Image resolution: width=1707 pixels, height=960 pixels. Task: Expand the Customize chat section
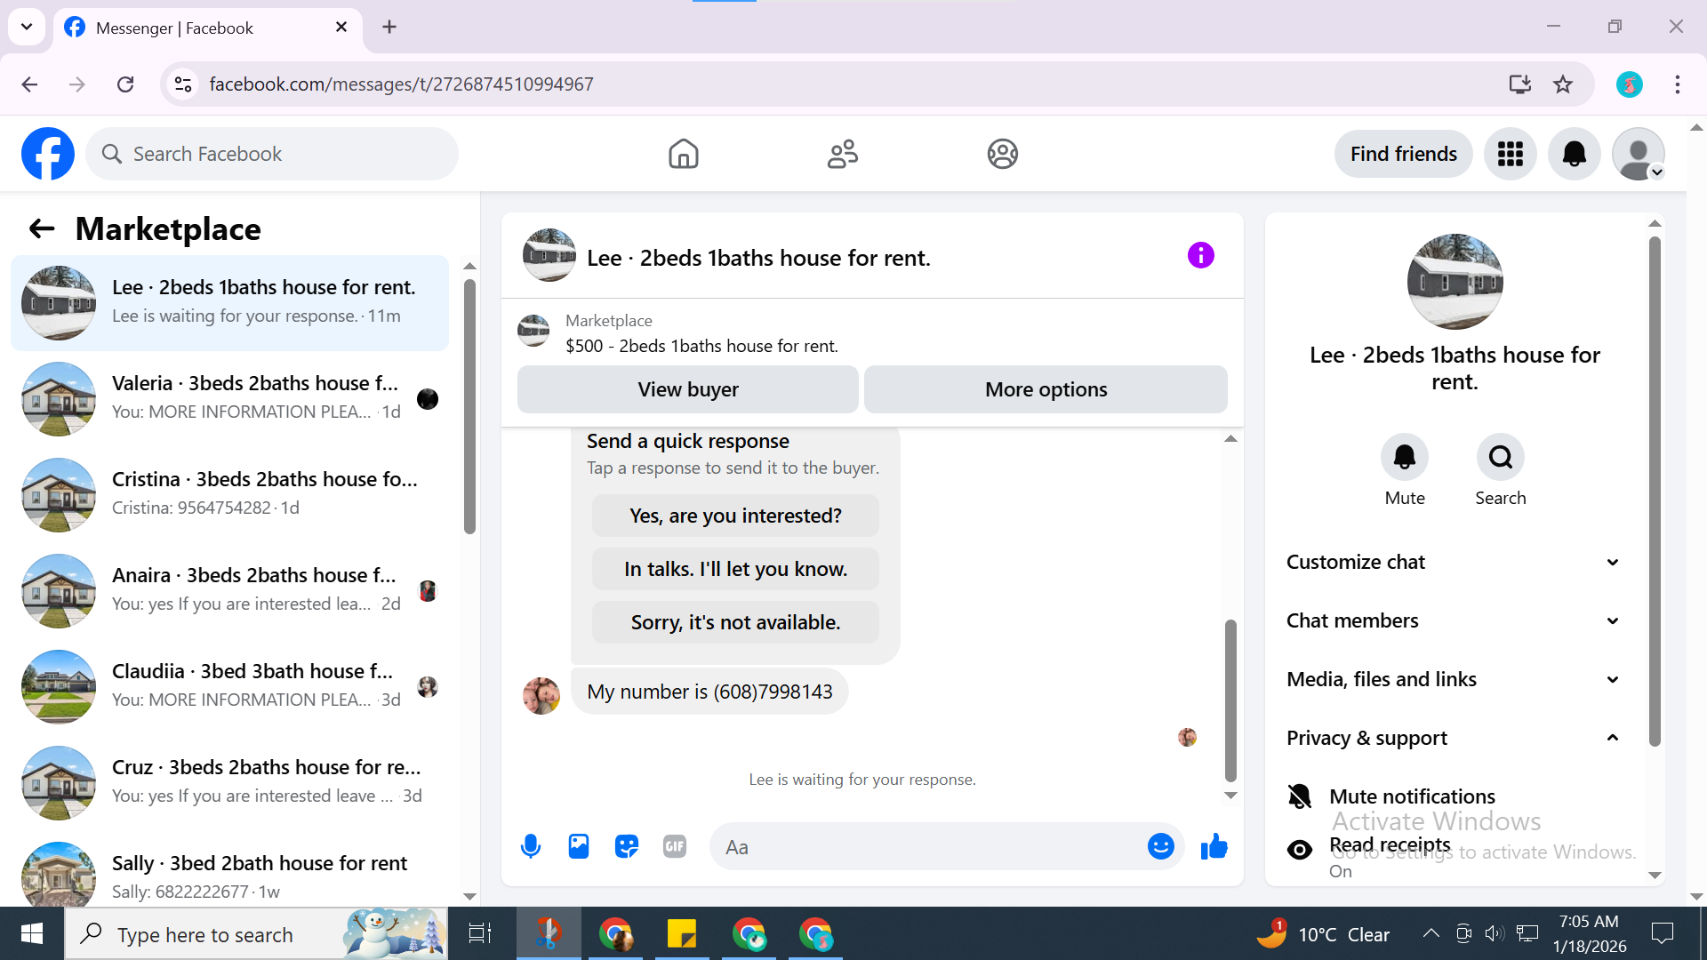tap(1453, 562)
